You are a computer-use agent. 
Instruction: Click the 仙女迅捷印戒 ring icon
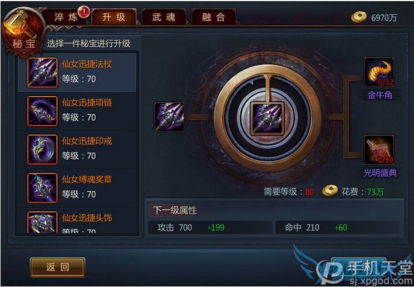coord(42,150)
